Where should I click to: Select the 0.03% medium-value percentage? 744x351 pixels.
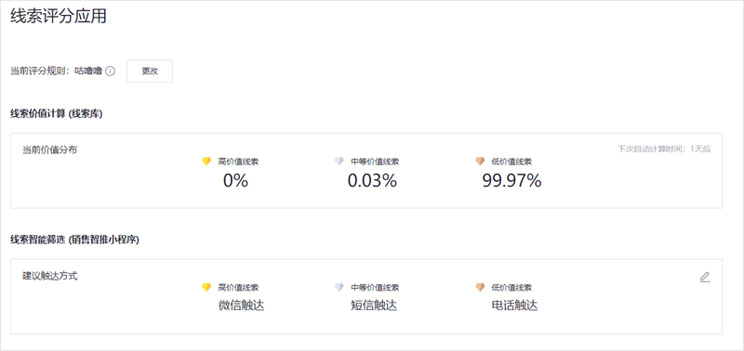(x=373, y=181)
